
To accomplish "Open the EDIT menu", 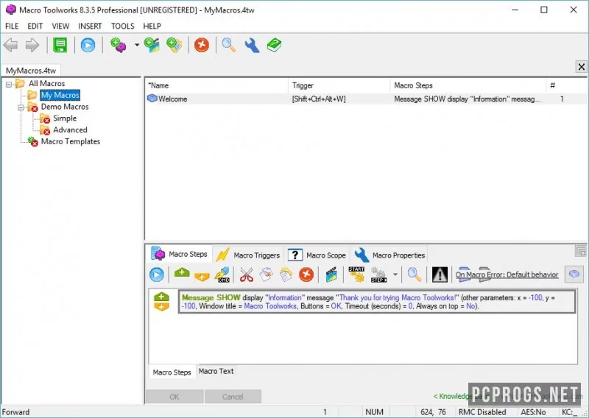I will pos(35,26).
